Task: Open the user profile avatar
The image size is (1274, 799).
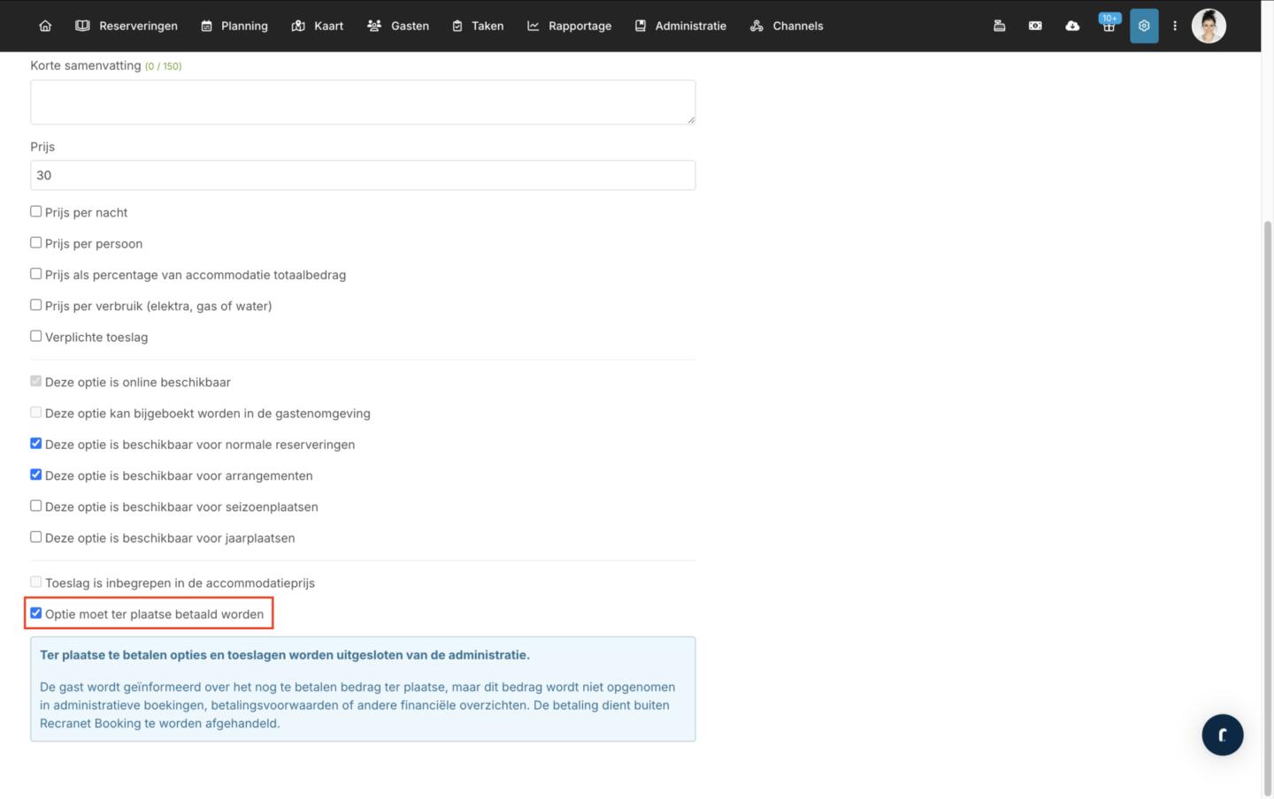Action: [x=1208, y=26]
